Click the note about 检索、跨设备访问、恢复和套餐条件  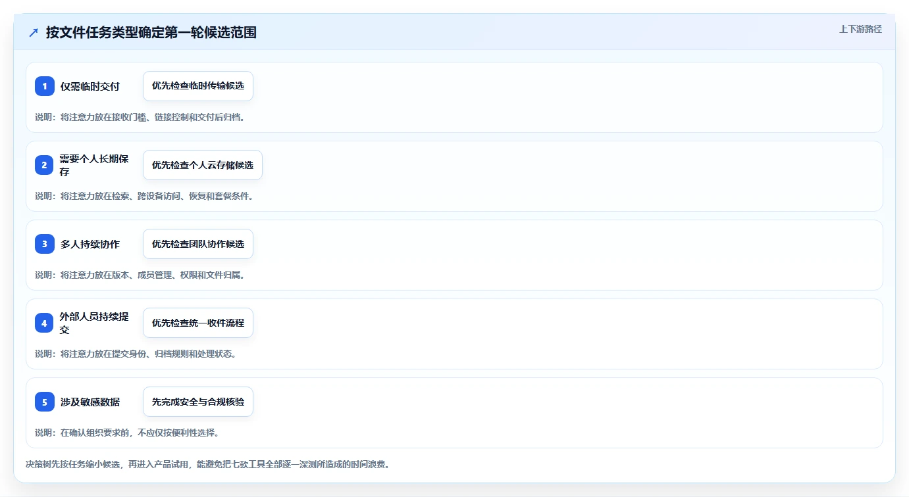tap(144, 196)
